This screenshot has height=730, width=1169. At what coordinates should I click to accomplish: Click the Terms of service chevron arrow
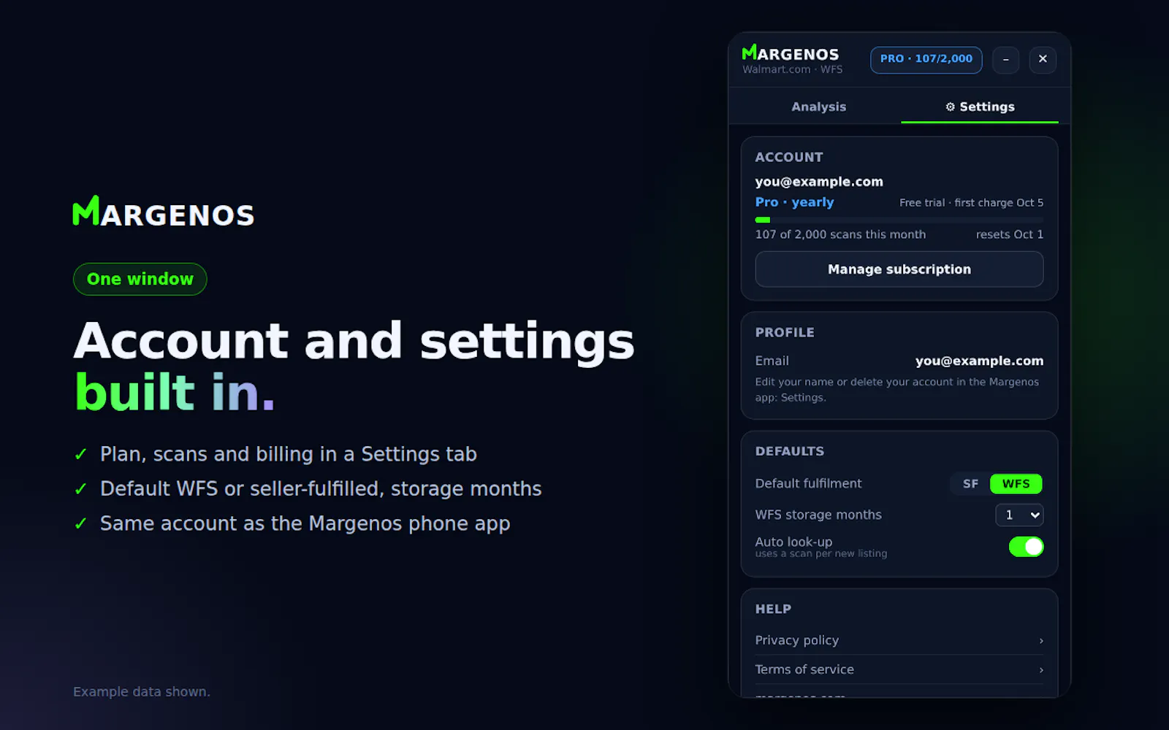[1041, 670]
